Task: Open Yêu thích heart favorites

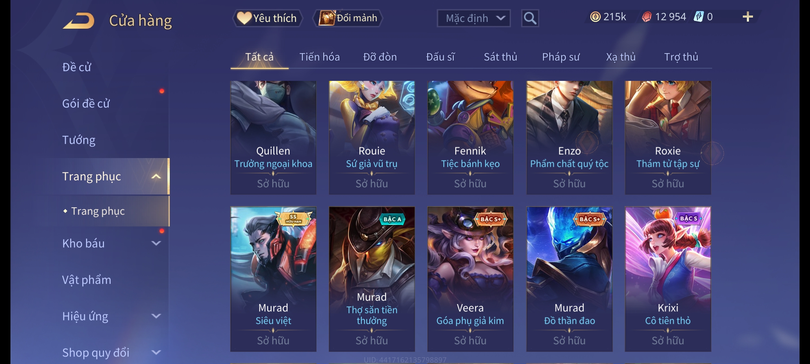Action: [267, 18]
